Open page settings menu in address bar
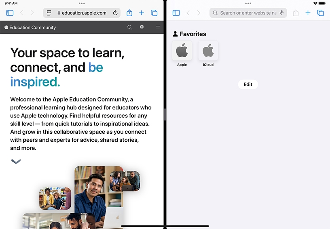Image resolution: width=330 pixels, height=229 pixels. [49, 13]
